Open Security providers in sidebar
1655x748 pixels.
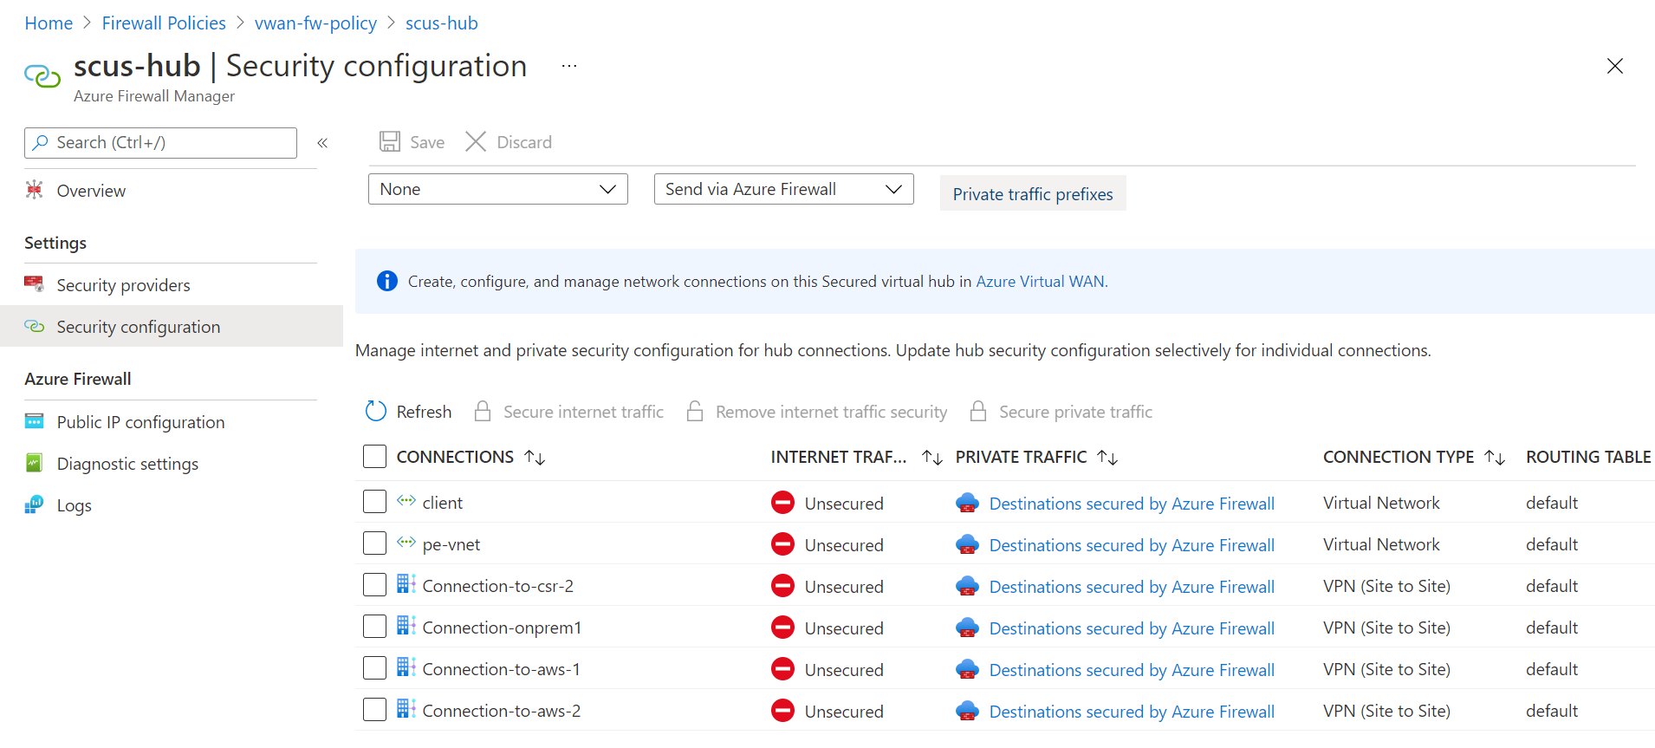point(123,285)
